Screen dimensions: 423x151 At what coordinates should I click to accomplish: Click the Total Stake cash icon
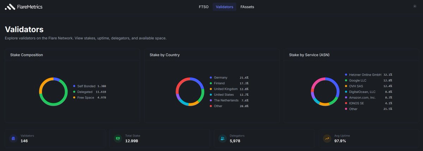coord(118,138)
